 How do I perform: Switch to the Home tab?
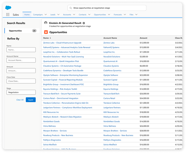tap(27, 15)
